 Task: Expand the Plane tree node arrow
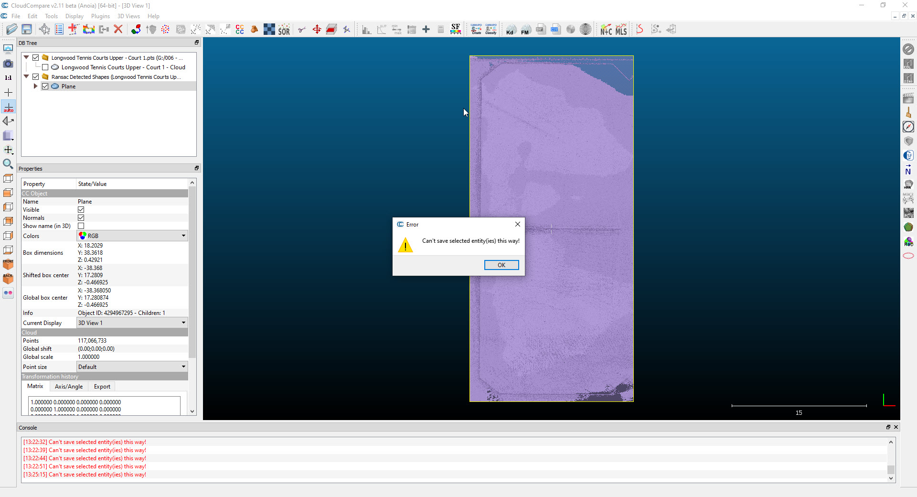click(x=35, y=86)
